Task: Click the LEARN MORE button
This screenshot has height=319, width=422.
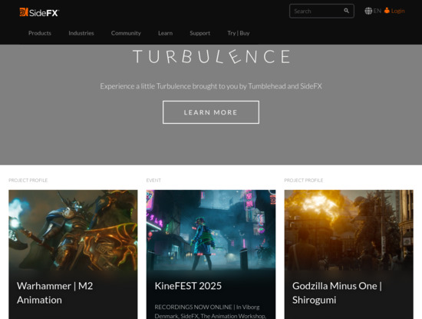Action: [211, 112]
